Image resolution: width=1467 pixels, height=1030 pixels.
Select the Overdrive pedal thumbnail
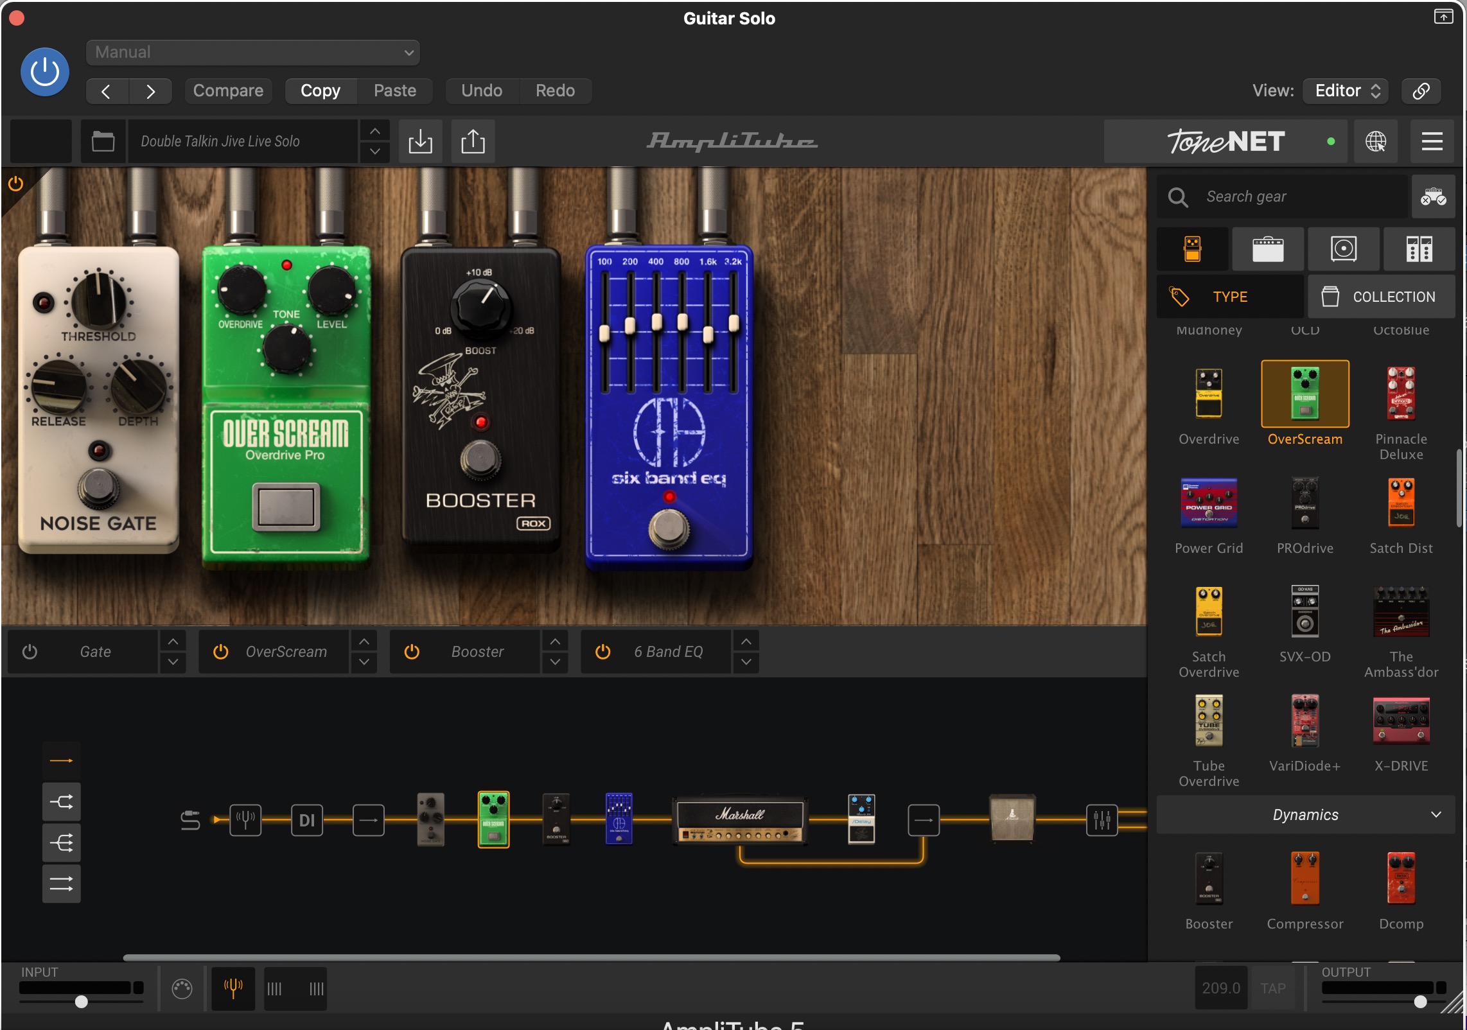pyautogui.click(x=1209, y=394)
